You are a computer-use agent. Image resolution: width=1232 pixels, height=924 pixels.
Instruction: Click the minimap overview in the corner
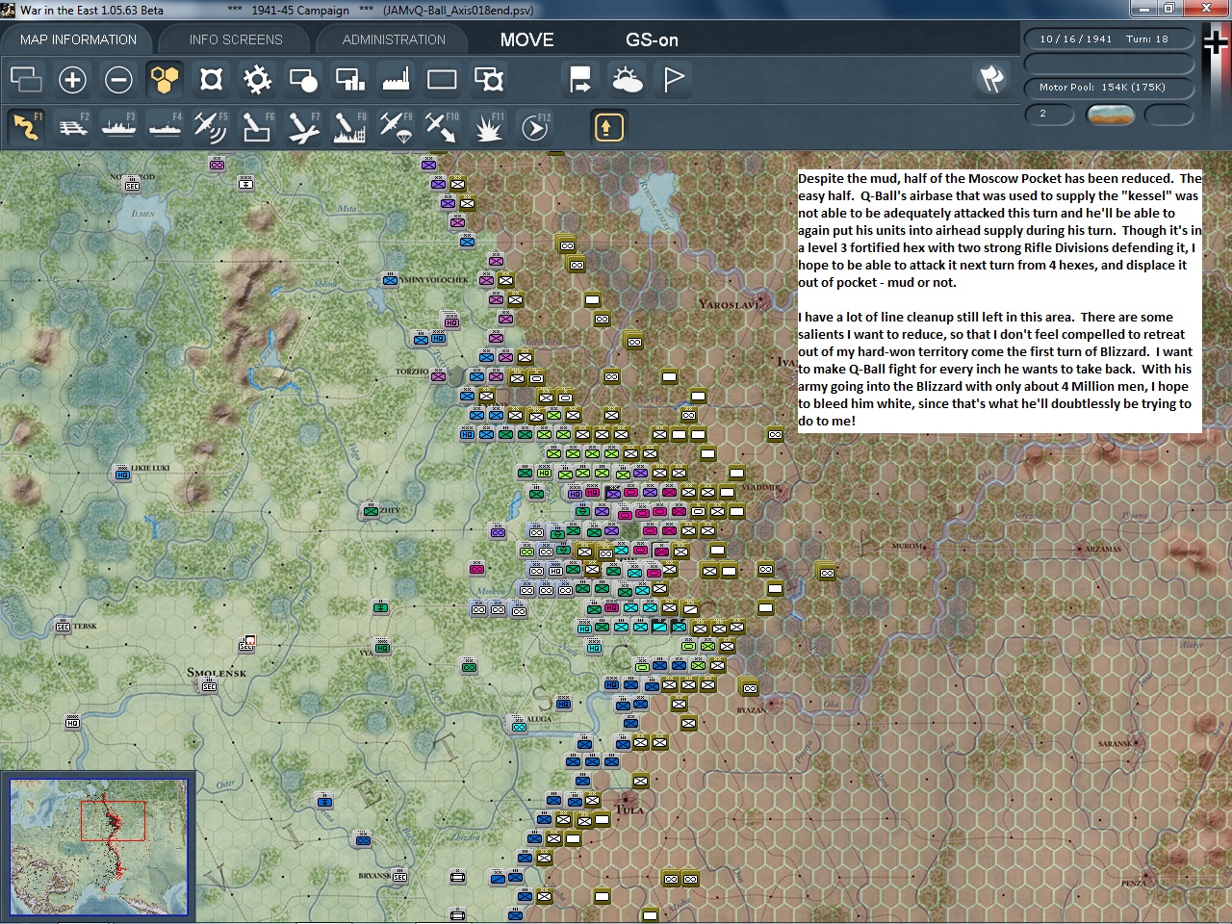[98, 847]
